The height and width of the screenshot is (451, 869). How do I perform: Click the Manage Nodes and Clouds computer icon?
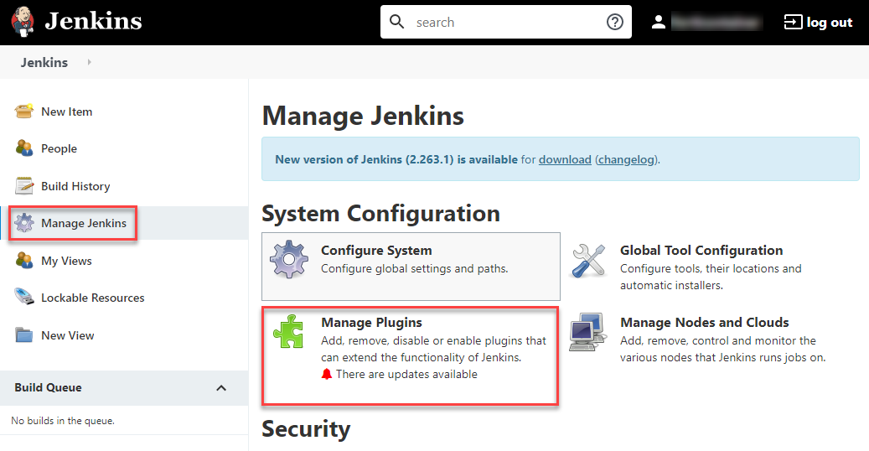point(588,333)
